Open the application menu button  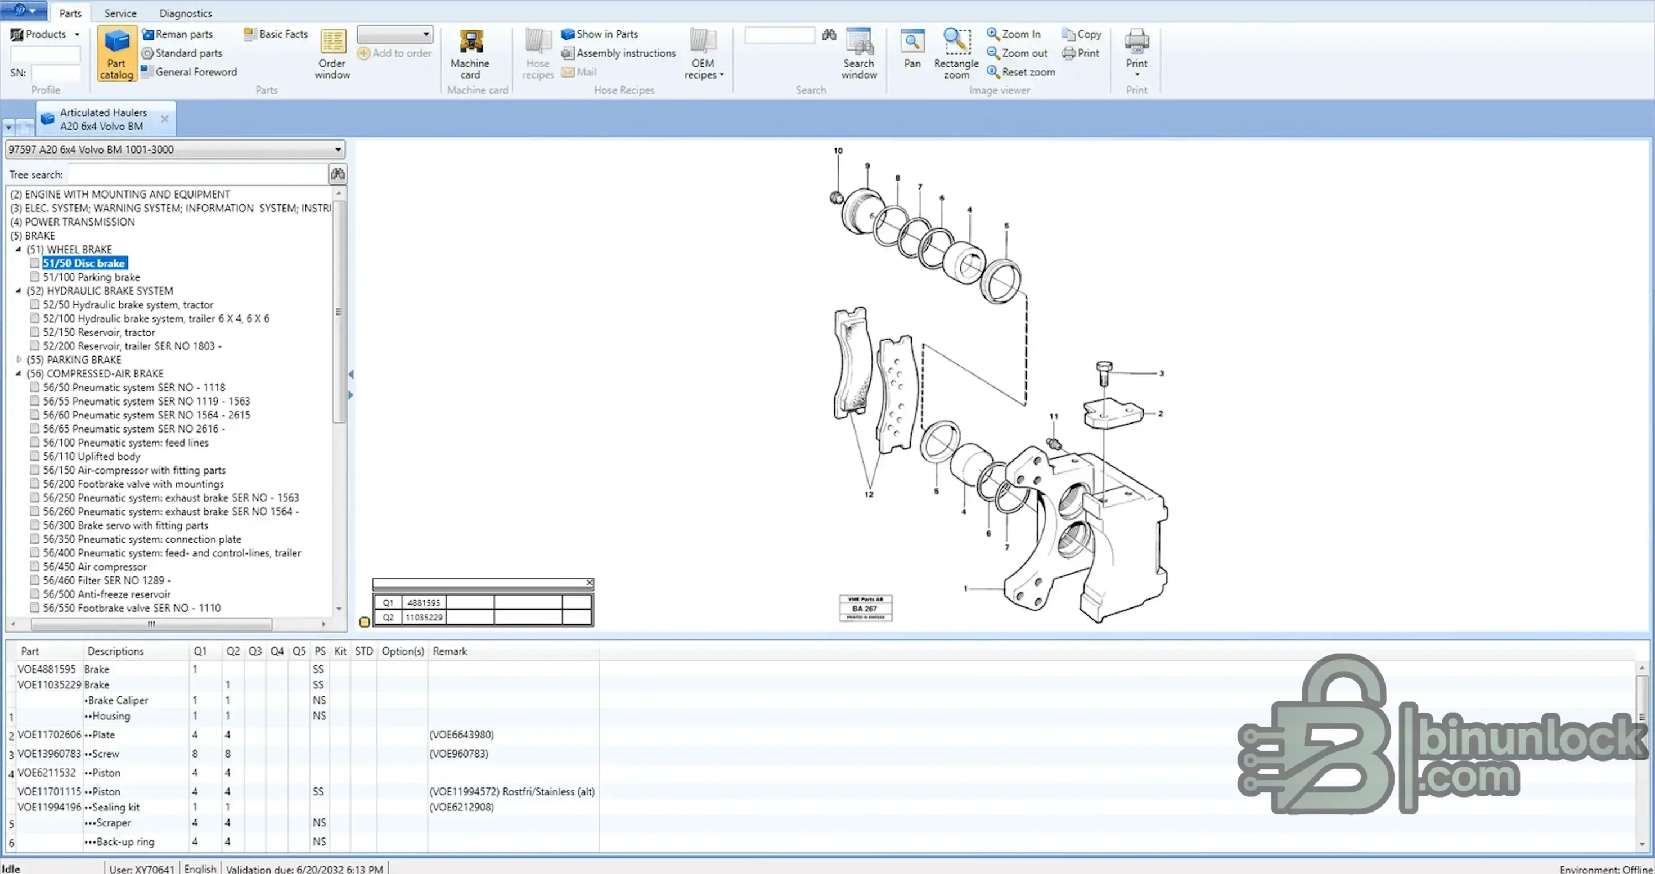coord(23,10)
